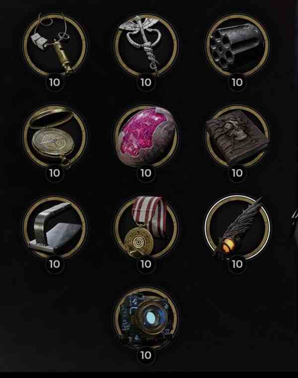Click the 10 badge under the whistle
The width and height of the screenshot is (298, 378).
coord(55,82)
